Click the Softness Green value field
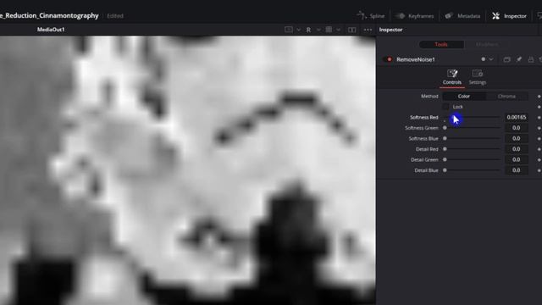 (x=517, y=128)
